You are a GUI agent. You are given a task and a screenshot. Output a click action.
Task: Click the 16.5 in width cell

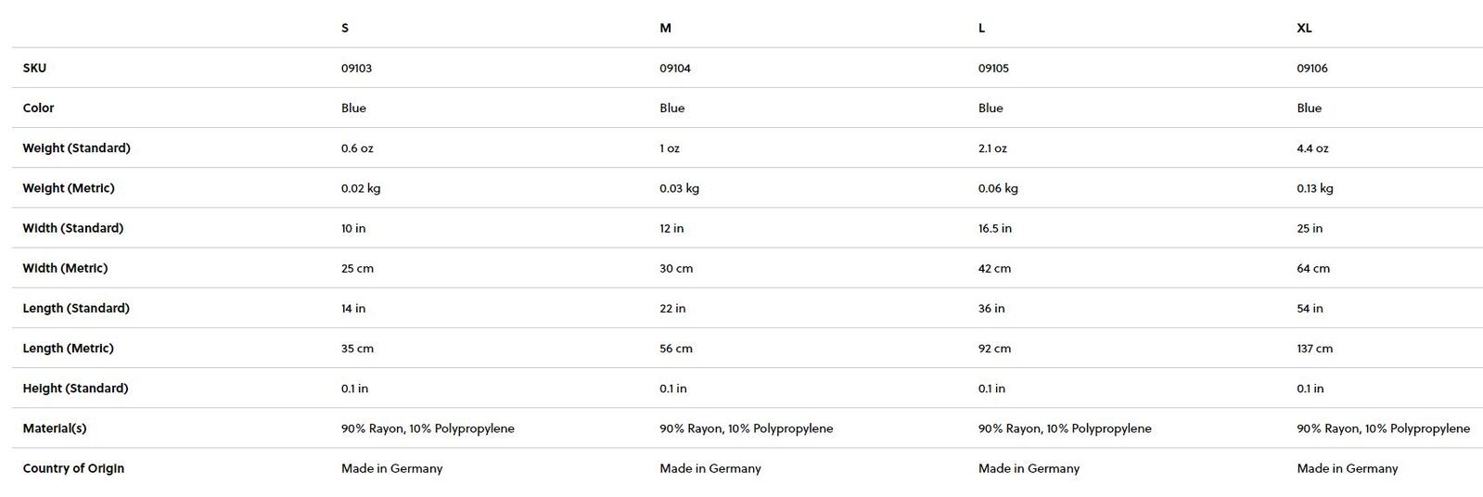pos(994,228)
